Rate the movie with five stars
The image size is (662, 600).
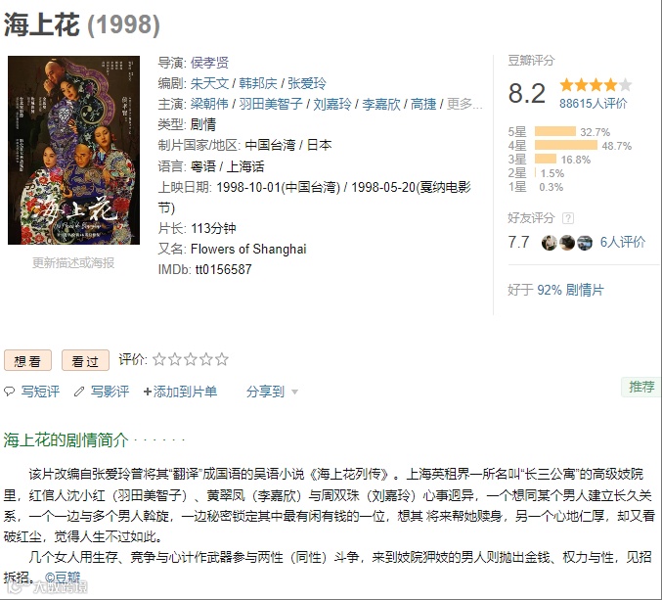[222, 359]
